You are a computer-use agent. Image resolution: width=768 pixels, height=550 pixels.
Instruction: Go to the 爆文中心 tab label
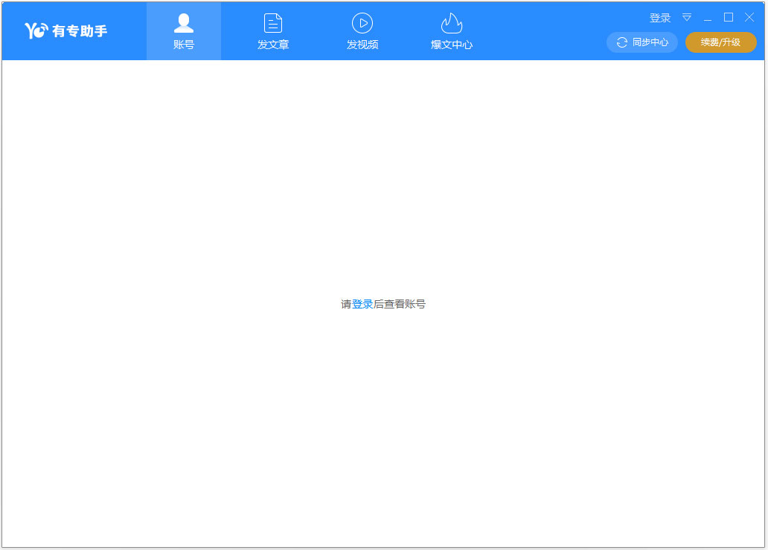452,45
